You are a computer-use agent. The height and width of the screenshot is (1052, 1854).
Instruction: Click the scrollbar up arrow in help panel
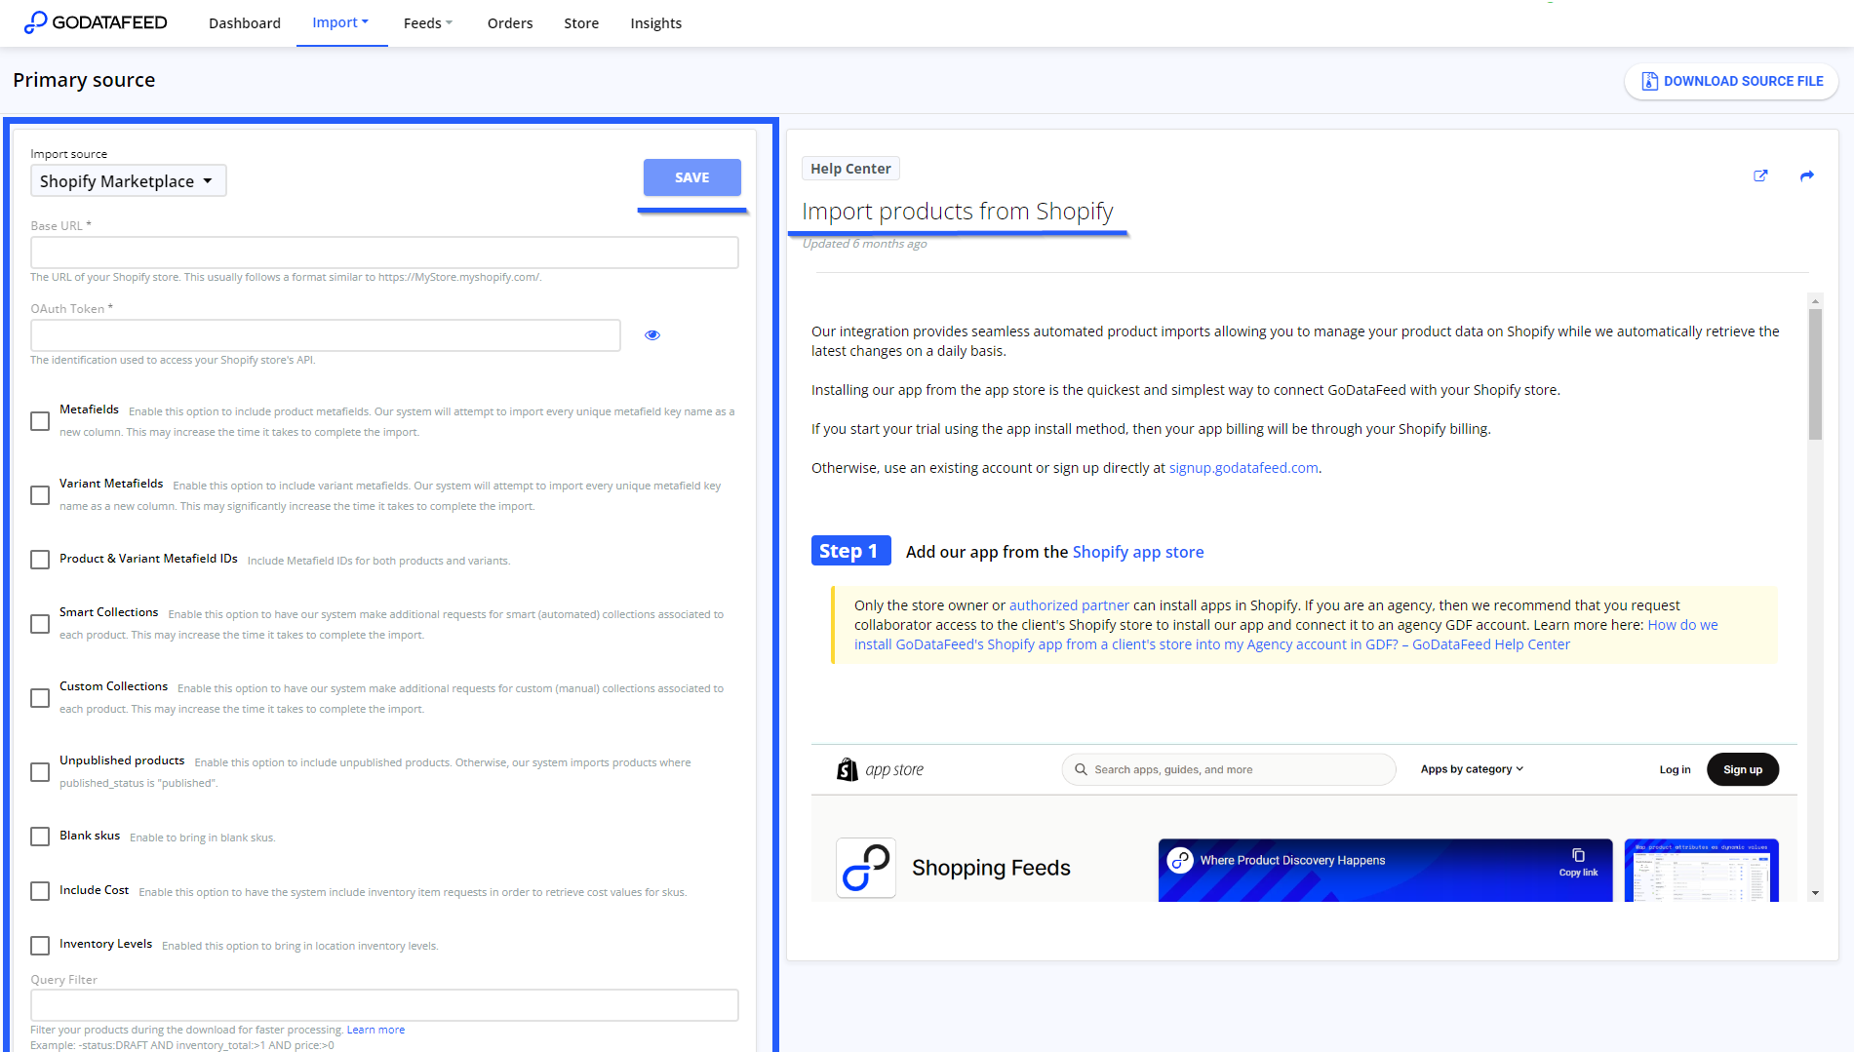[1815, 300]
